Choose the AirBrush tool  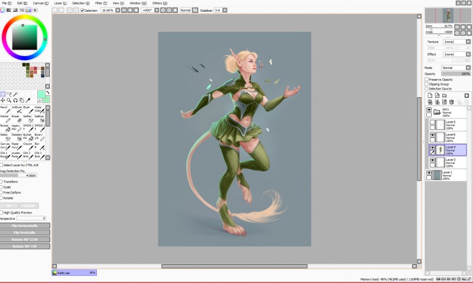click(17, 110)
